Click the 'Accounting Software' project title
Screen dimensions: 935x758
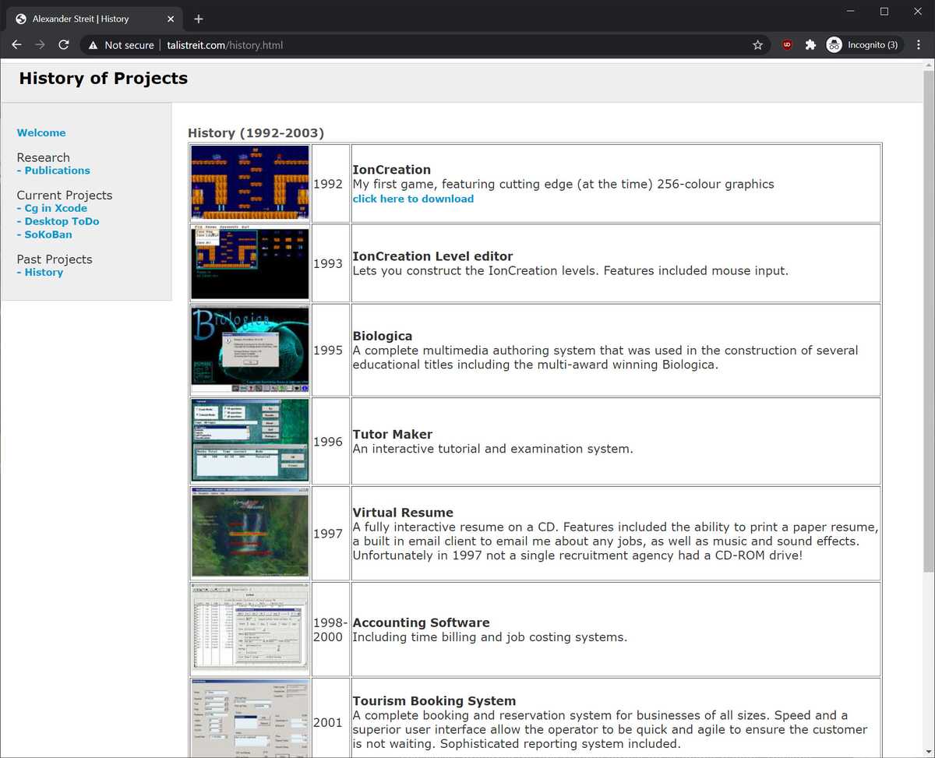click(422, 623)
